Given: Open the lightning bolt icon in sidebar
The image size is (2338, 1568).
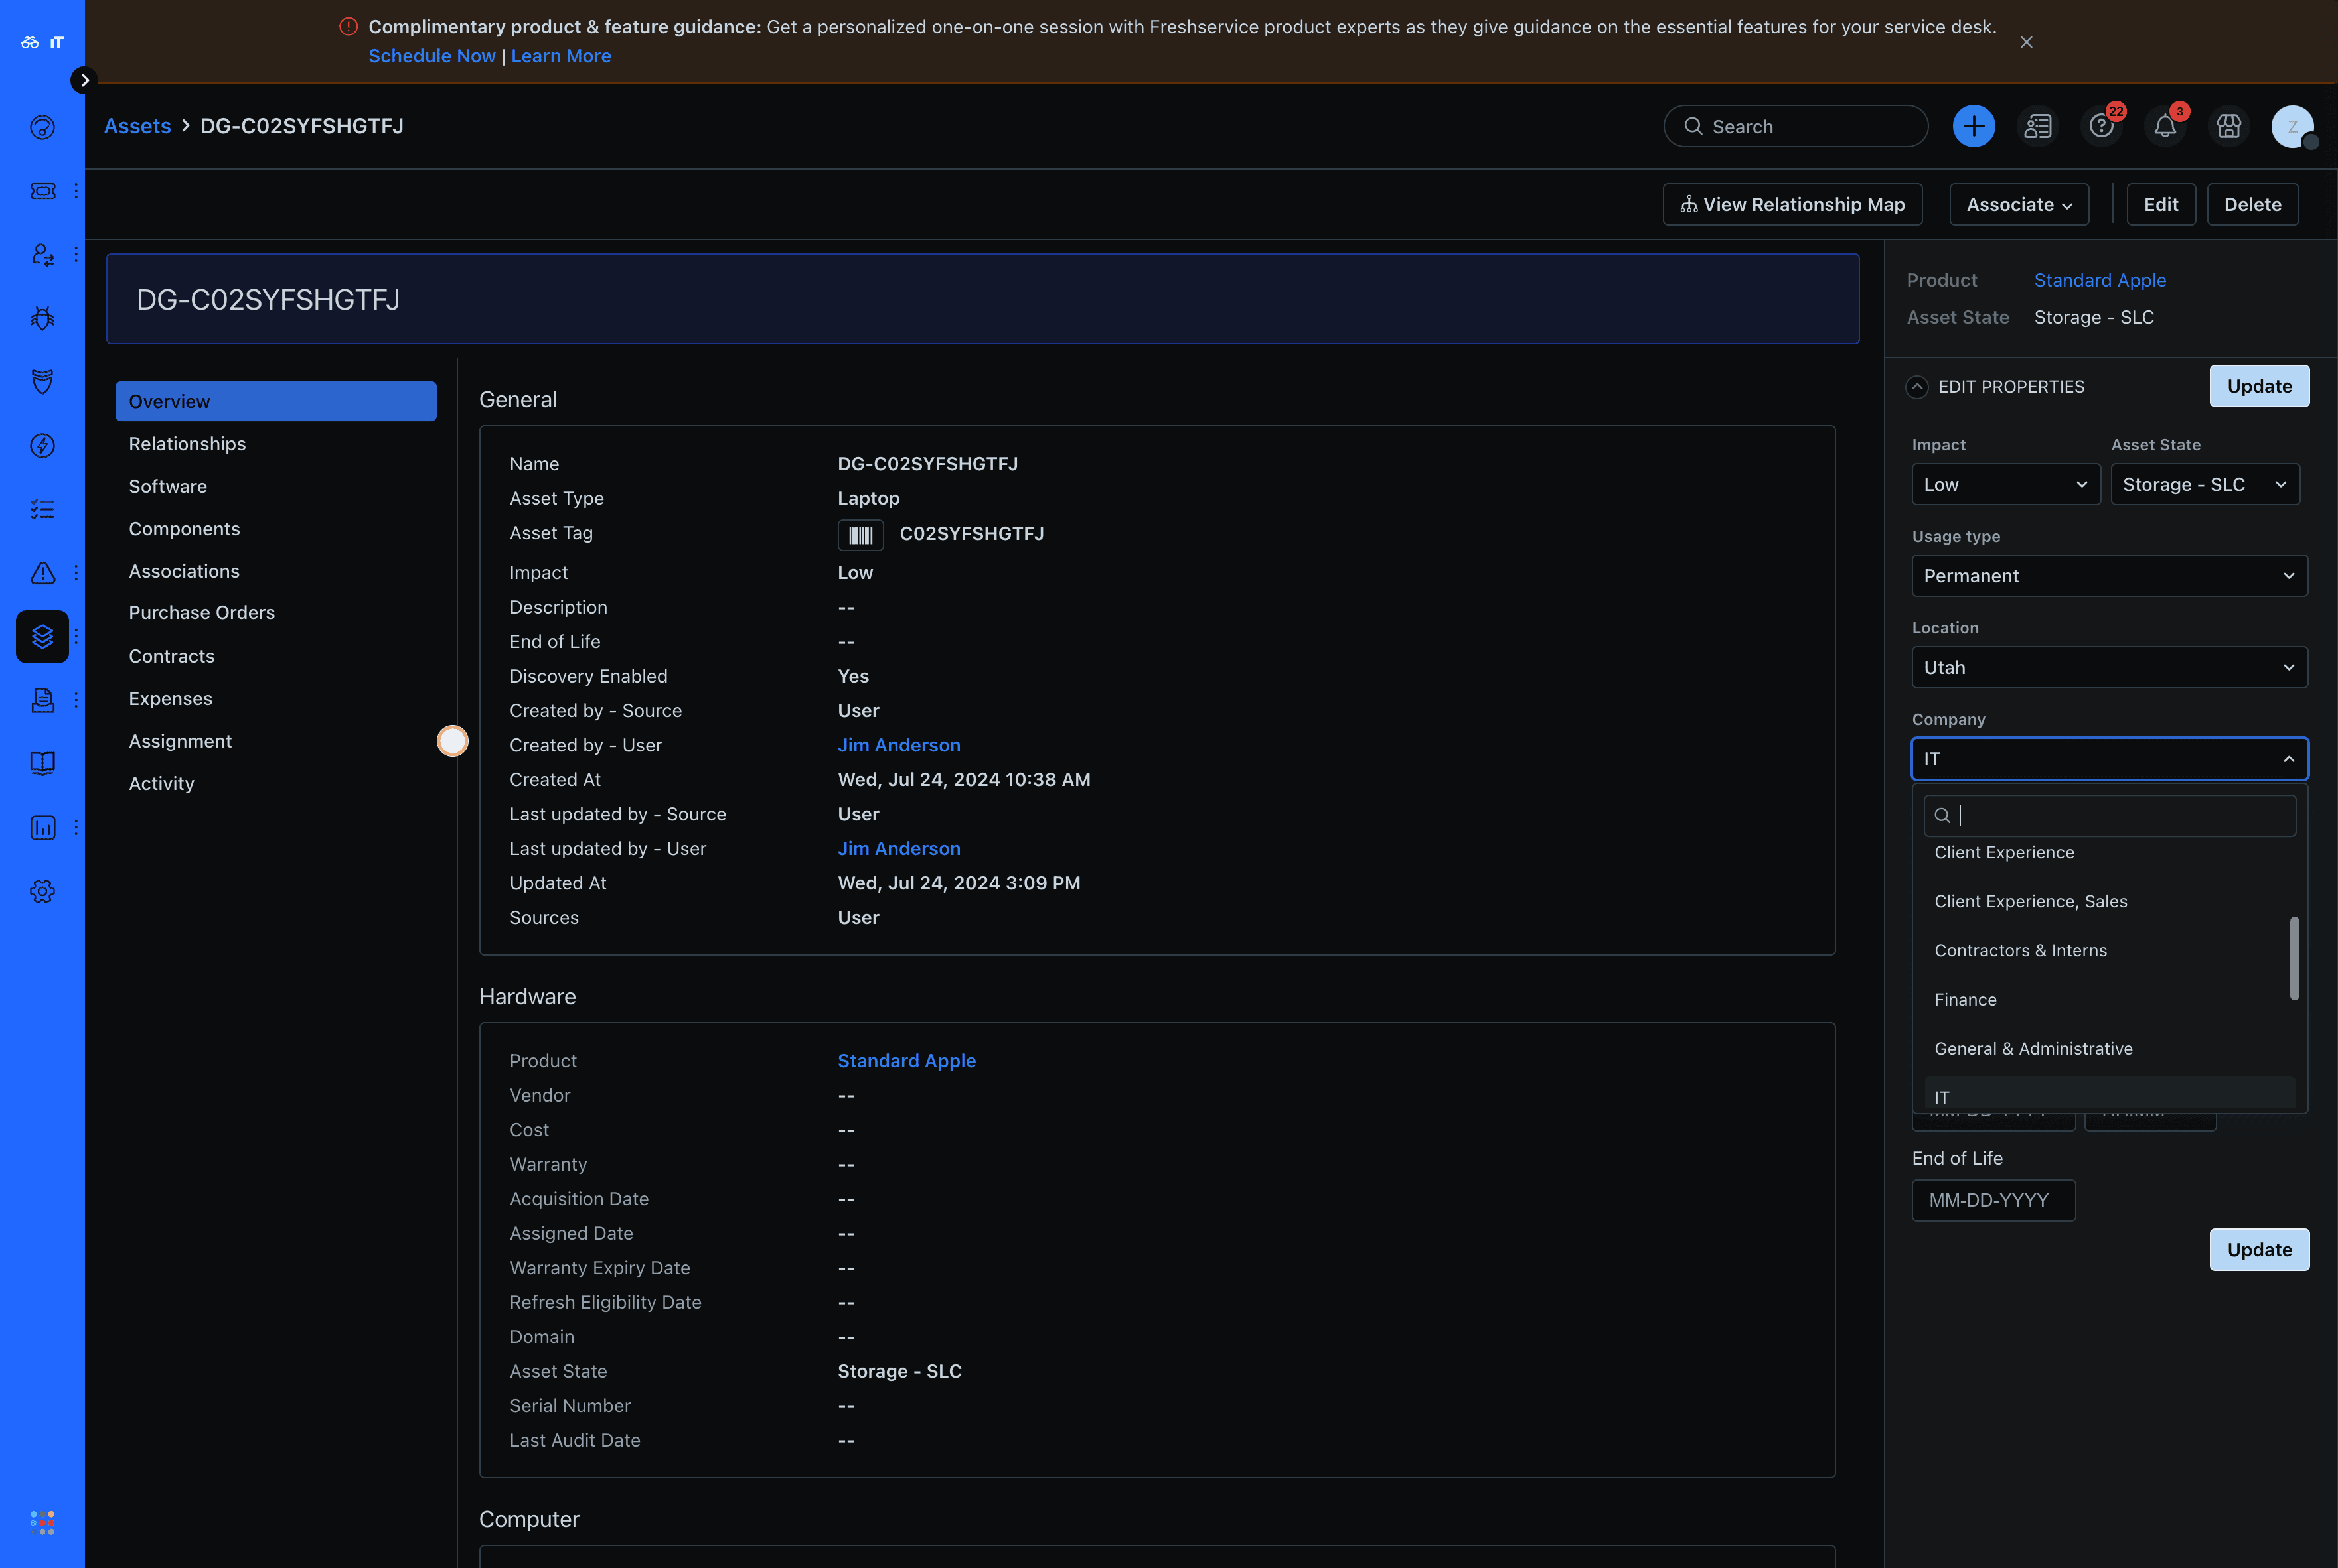Looking at the screenshot, I should point(42,446).
